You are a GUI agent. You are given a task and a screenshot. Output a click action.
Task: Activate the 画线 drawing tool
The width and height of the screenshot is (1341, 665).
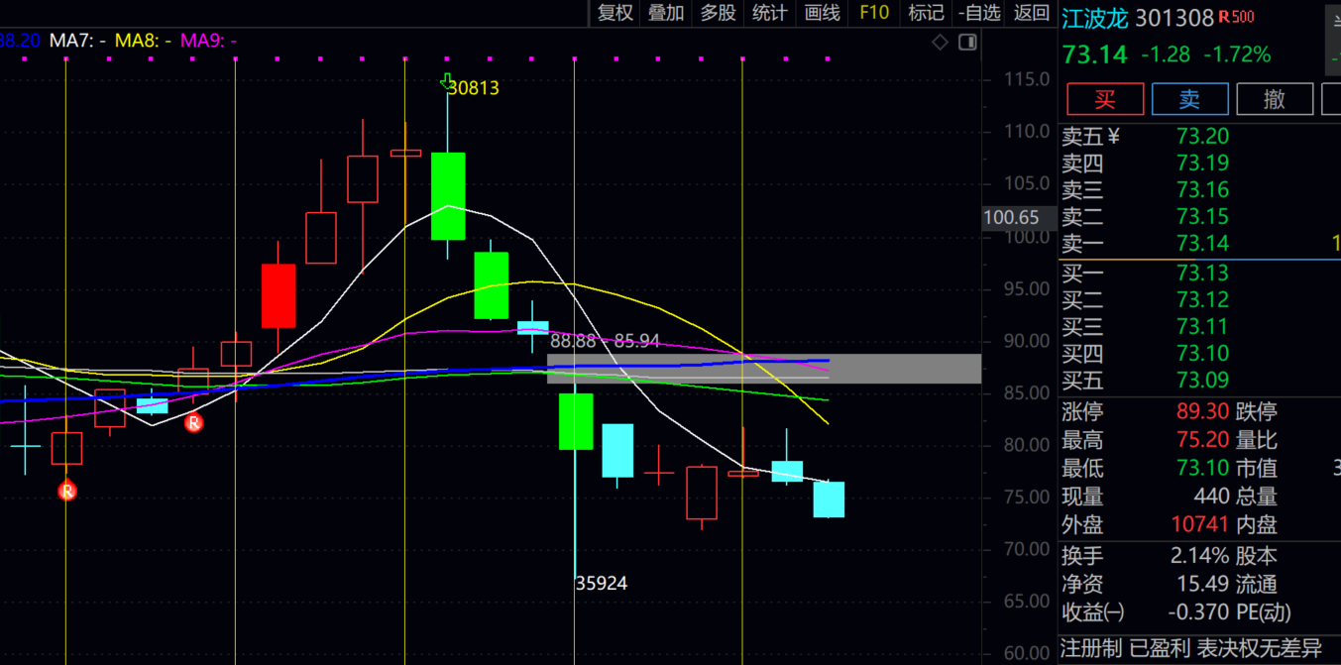823,13
